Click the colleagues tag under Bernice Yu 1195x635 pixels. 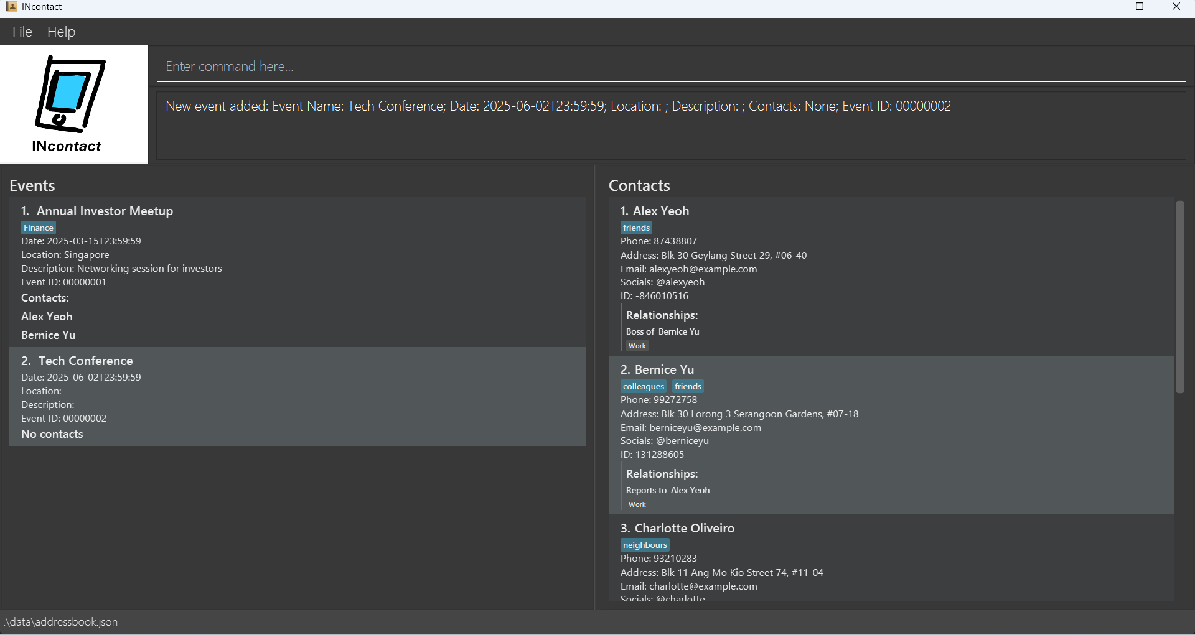(x=643, y=386)
